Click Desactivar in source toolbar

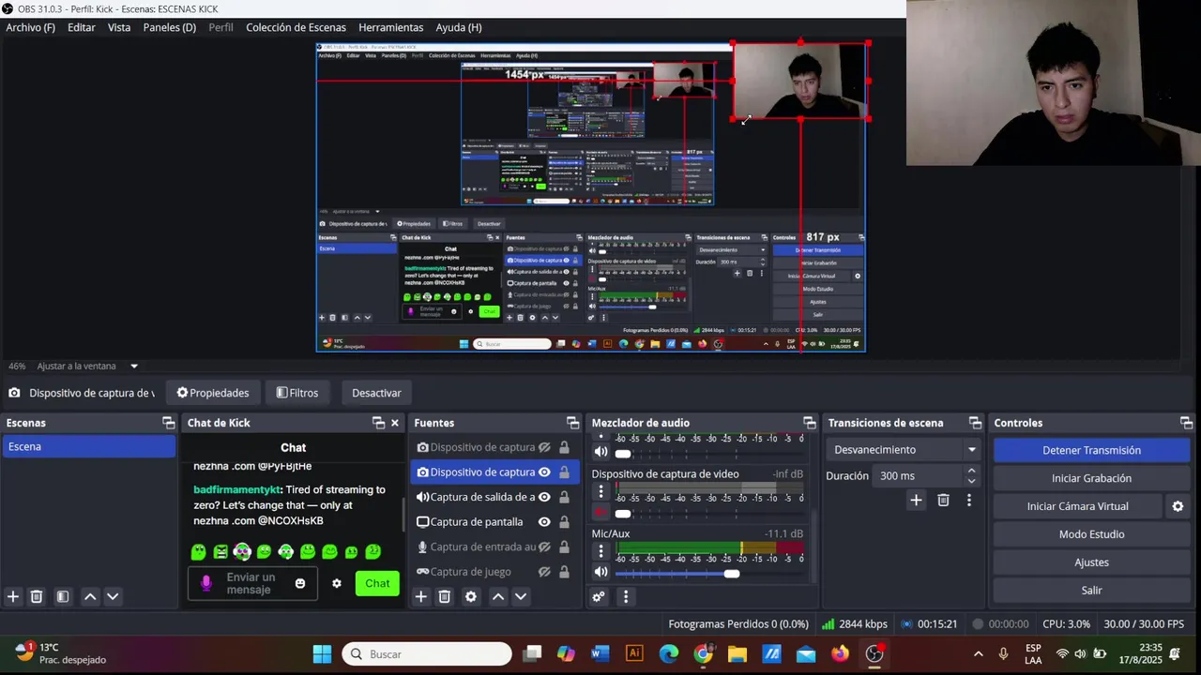(x=376, y=393)
